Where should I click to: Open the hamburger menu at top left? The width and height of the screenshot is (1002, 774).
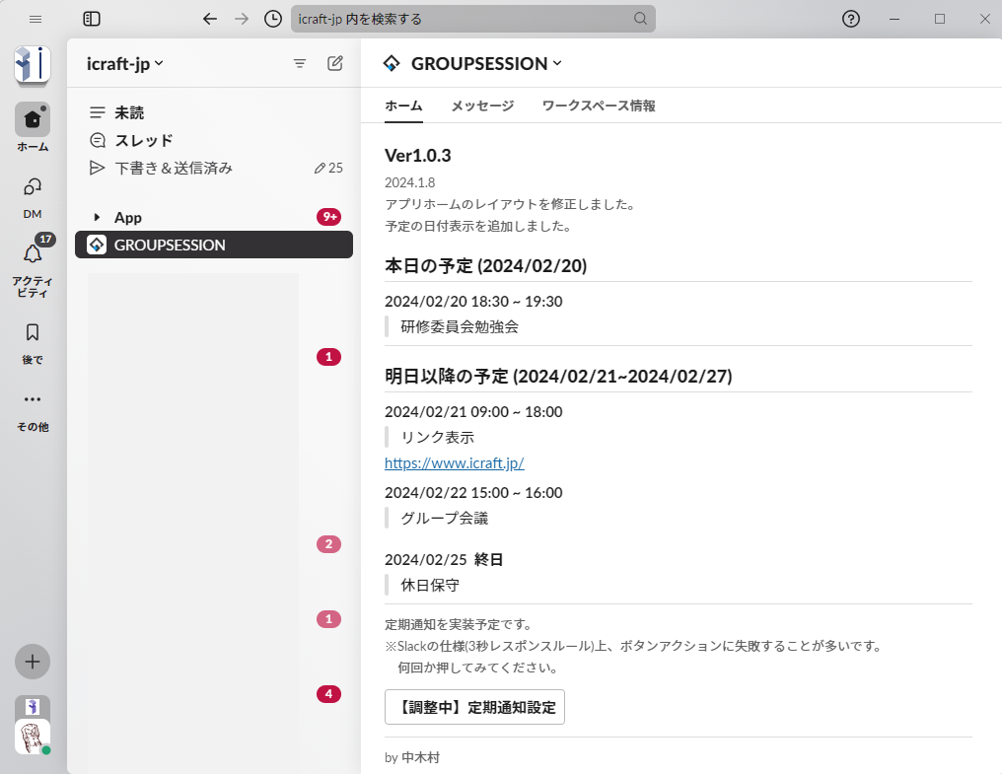pos(36,19)
